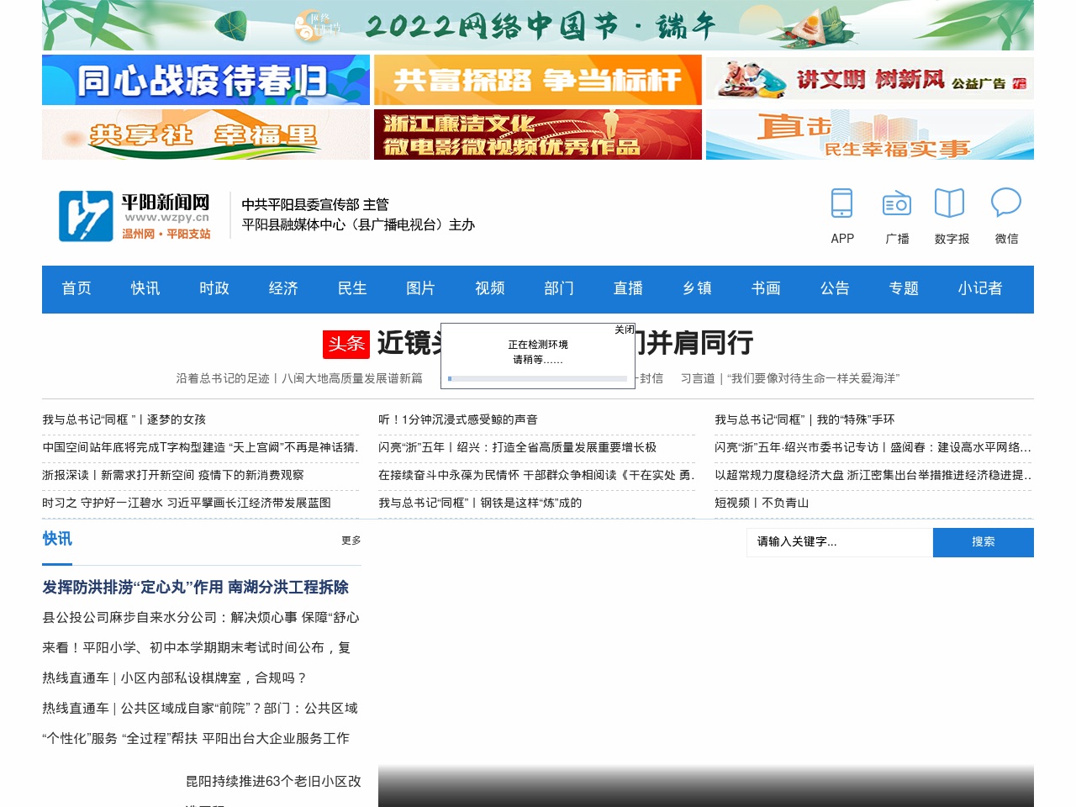1076x807 pixels.
Task: Click the 2022网络中国节·端午 banner
Action: tap(538, 25)
